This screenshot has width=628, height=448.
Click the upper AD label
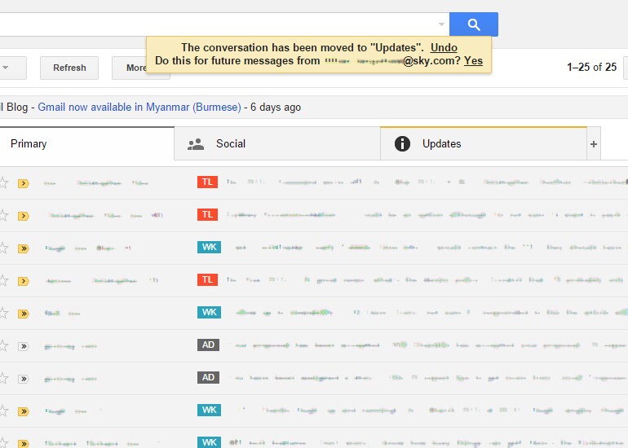pos(208,345)
